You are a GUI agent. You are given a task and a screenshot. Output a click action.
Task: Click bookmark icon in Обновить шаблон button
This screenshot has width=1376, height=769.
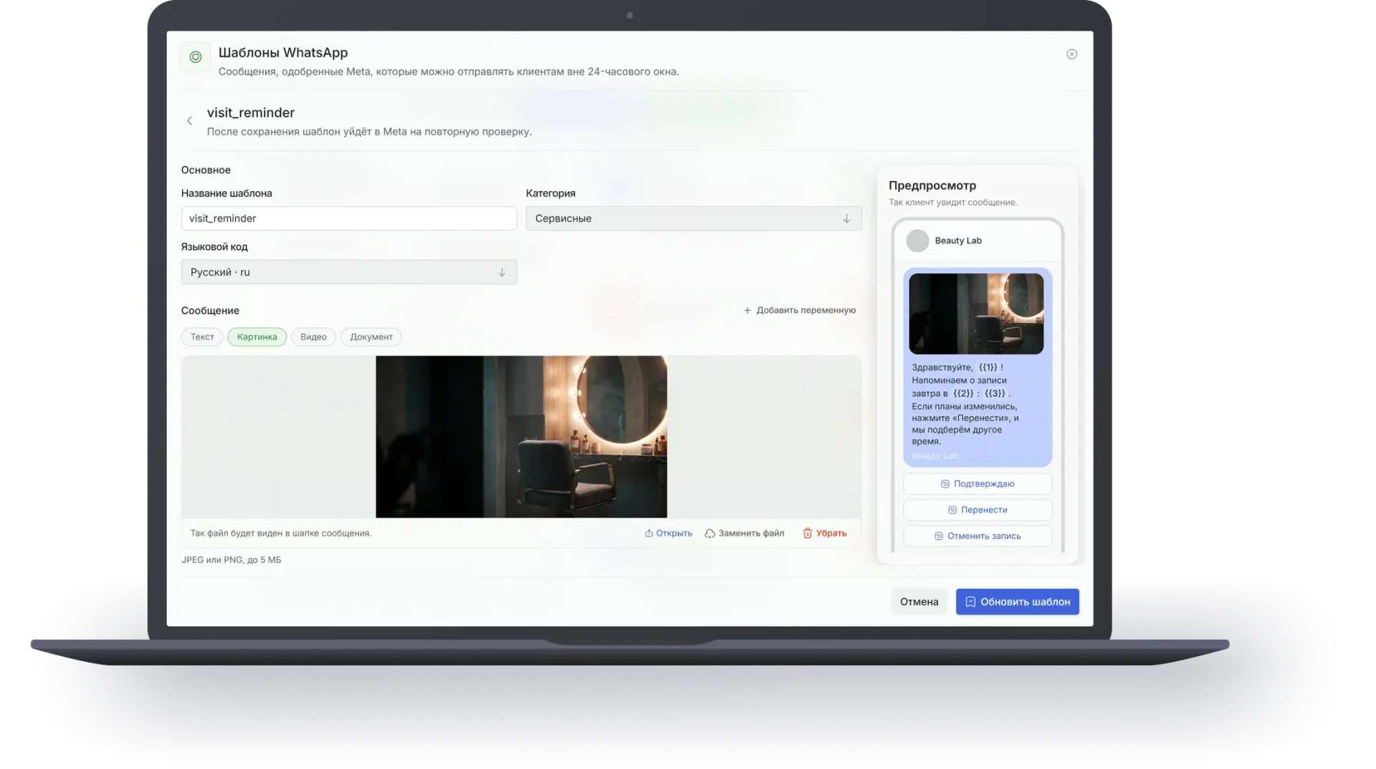pos(970,601)
